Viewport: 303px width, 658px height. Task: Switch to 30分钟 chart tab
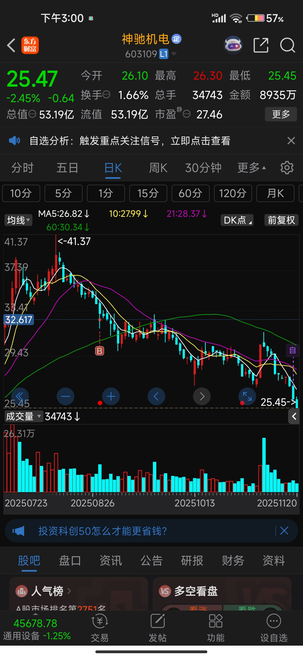203,168
